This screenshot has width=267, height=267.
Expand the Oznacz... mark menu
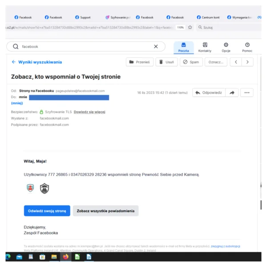(x=216, y=62)
